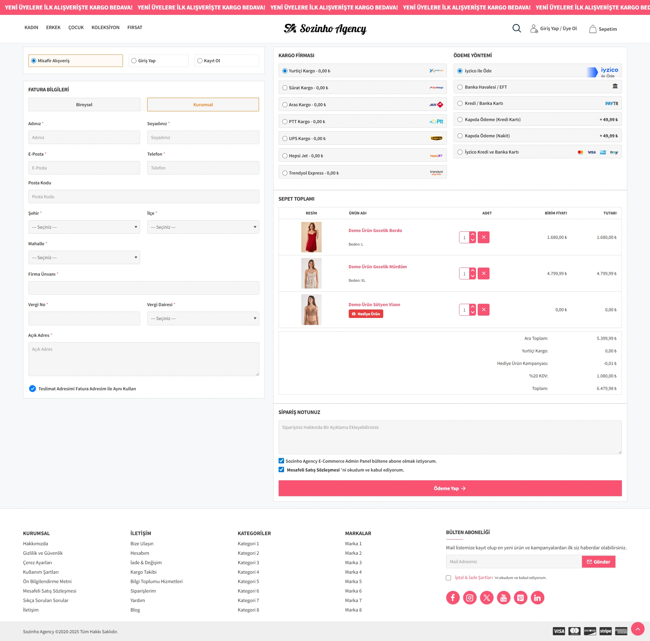Click the shopping bag Sepetim icon
Viewport: 650px width, 641px height.
(x=592, y=29)
